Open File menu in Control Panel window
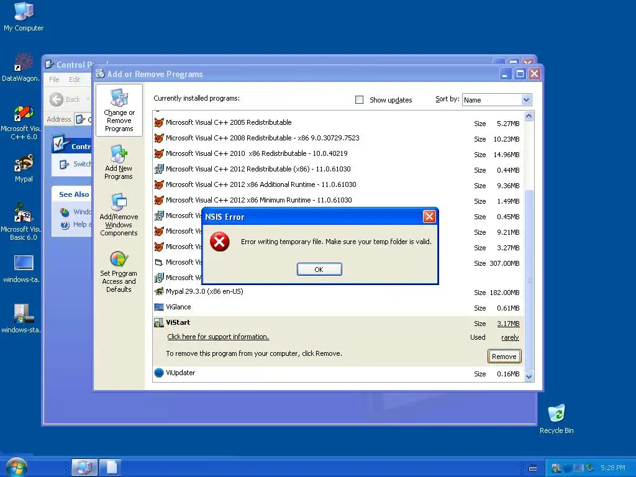Screen dimensions: 636x477 tap(54, 79)
